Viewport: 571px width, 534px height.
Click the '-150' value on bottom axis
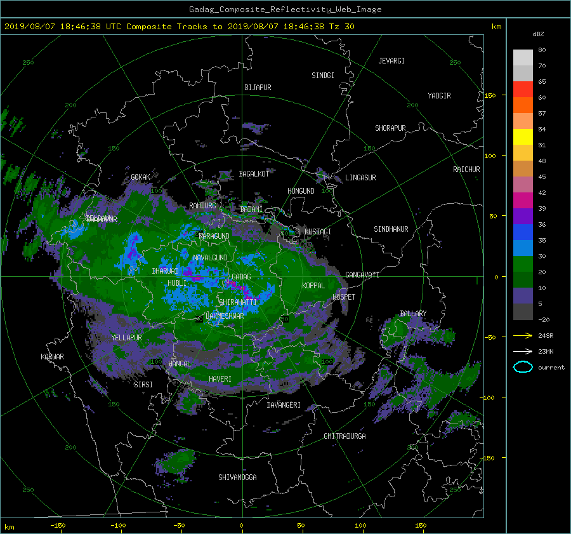(58, 526)
